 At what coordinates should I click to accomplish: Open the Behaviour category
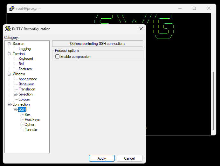tap(26, 84)
